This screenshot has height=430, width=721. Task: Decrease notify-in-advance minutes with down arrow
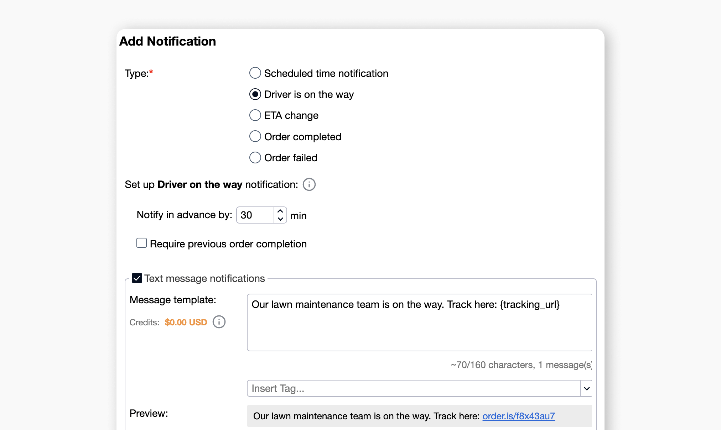click(x=280, y=219)
